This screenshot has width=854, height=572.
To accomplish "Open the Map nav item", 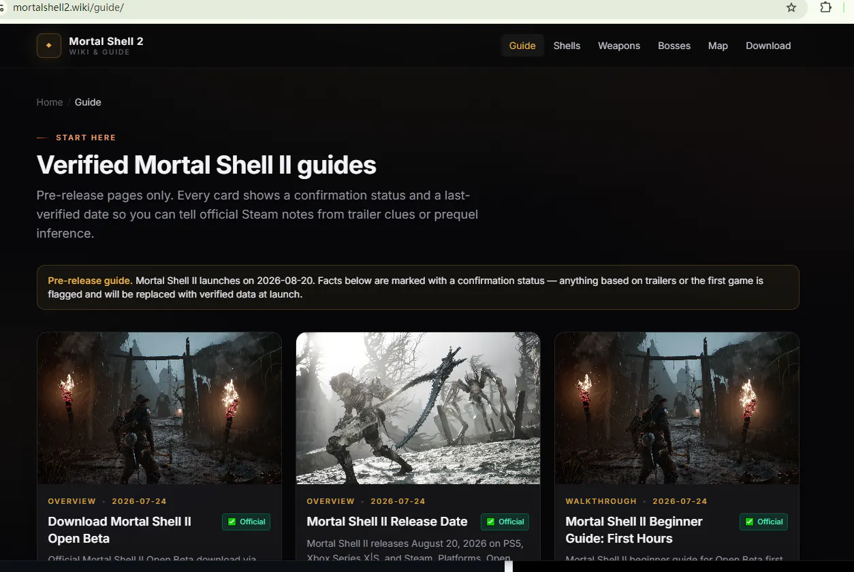I will (x=718, y=46).
